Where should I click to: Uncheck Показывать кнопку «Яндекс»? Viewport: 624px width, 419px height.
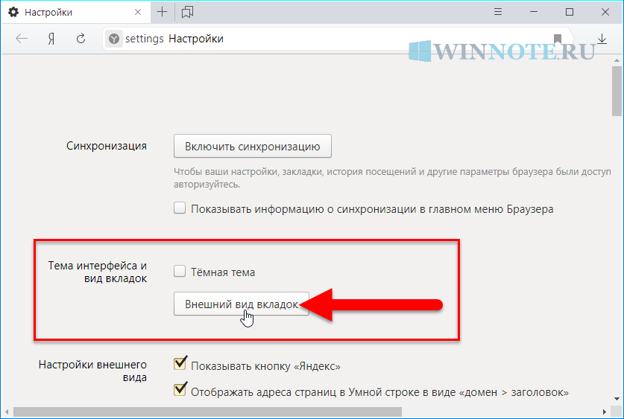180,364
